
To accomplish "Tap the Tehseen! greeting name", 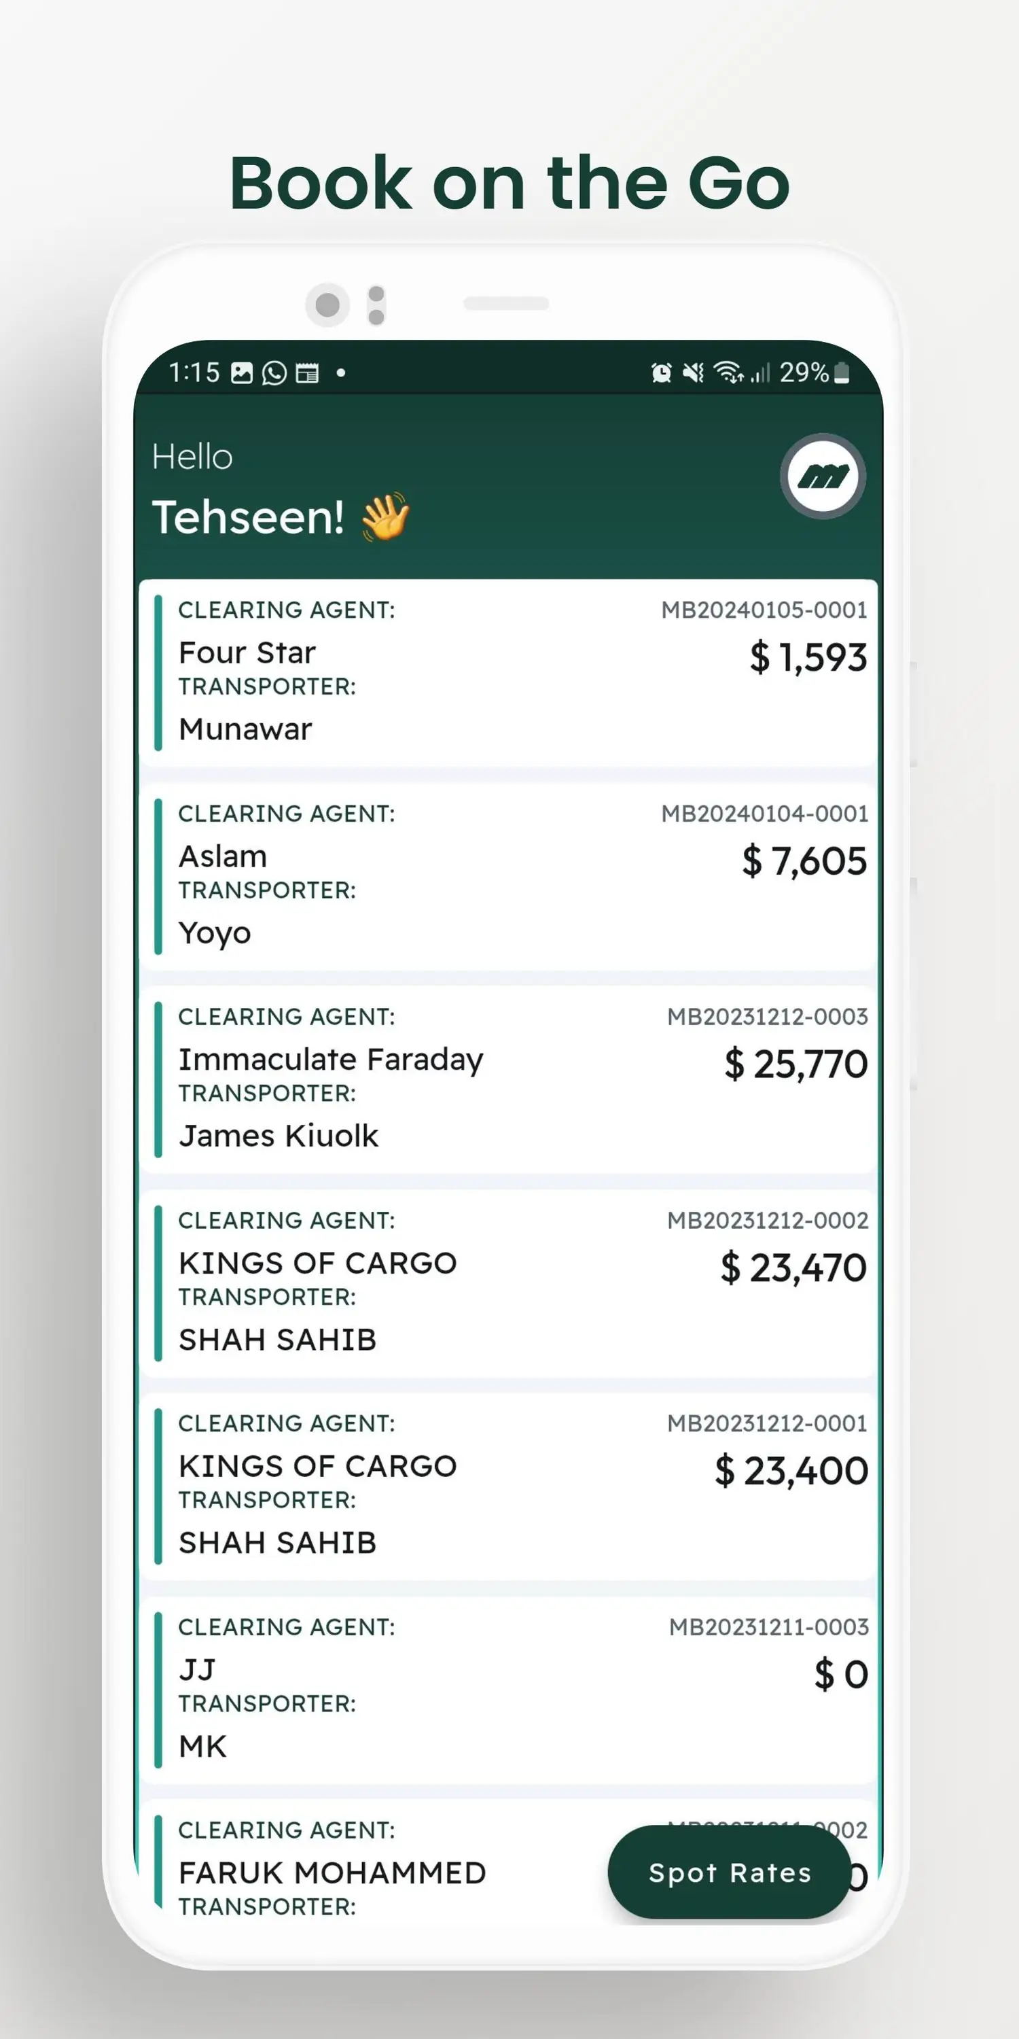I will [x=248, y=518].
